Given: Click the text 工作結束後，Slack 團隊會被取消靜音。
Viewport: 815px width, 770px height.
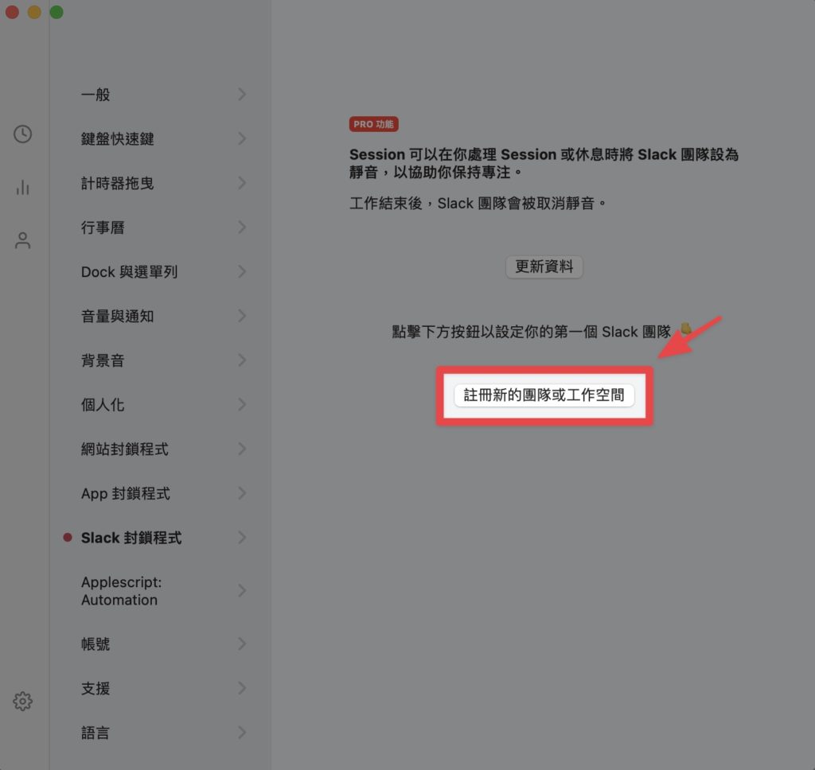Looking at the screenshot, I should 478,203.
